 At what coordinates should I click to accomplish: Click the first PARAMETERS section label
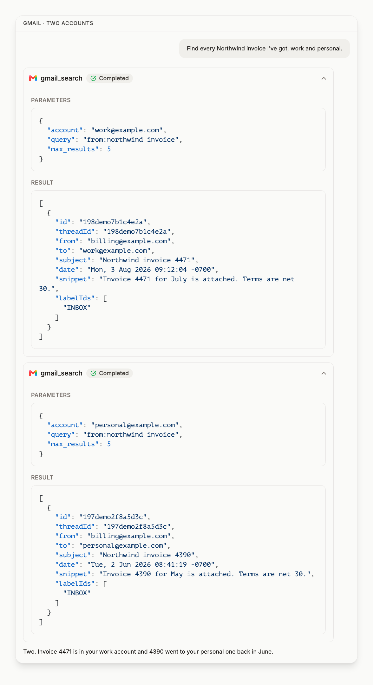coord(51,100)
